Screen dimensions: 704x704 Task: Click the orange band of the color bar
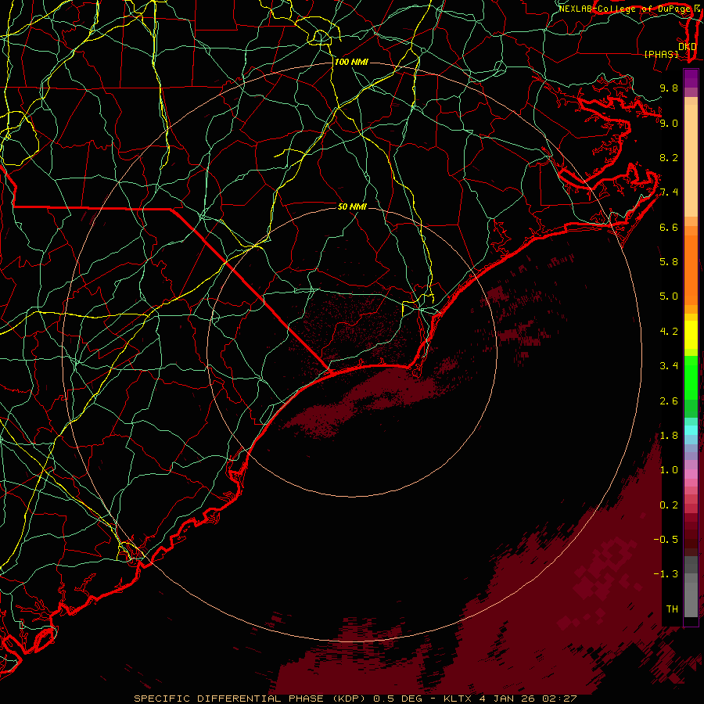pyautogui.click(x=691, y=270)
